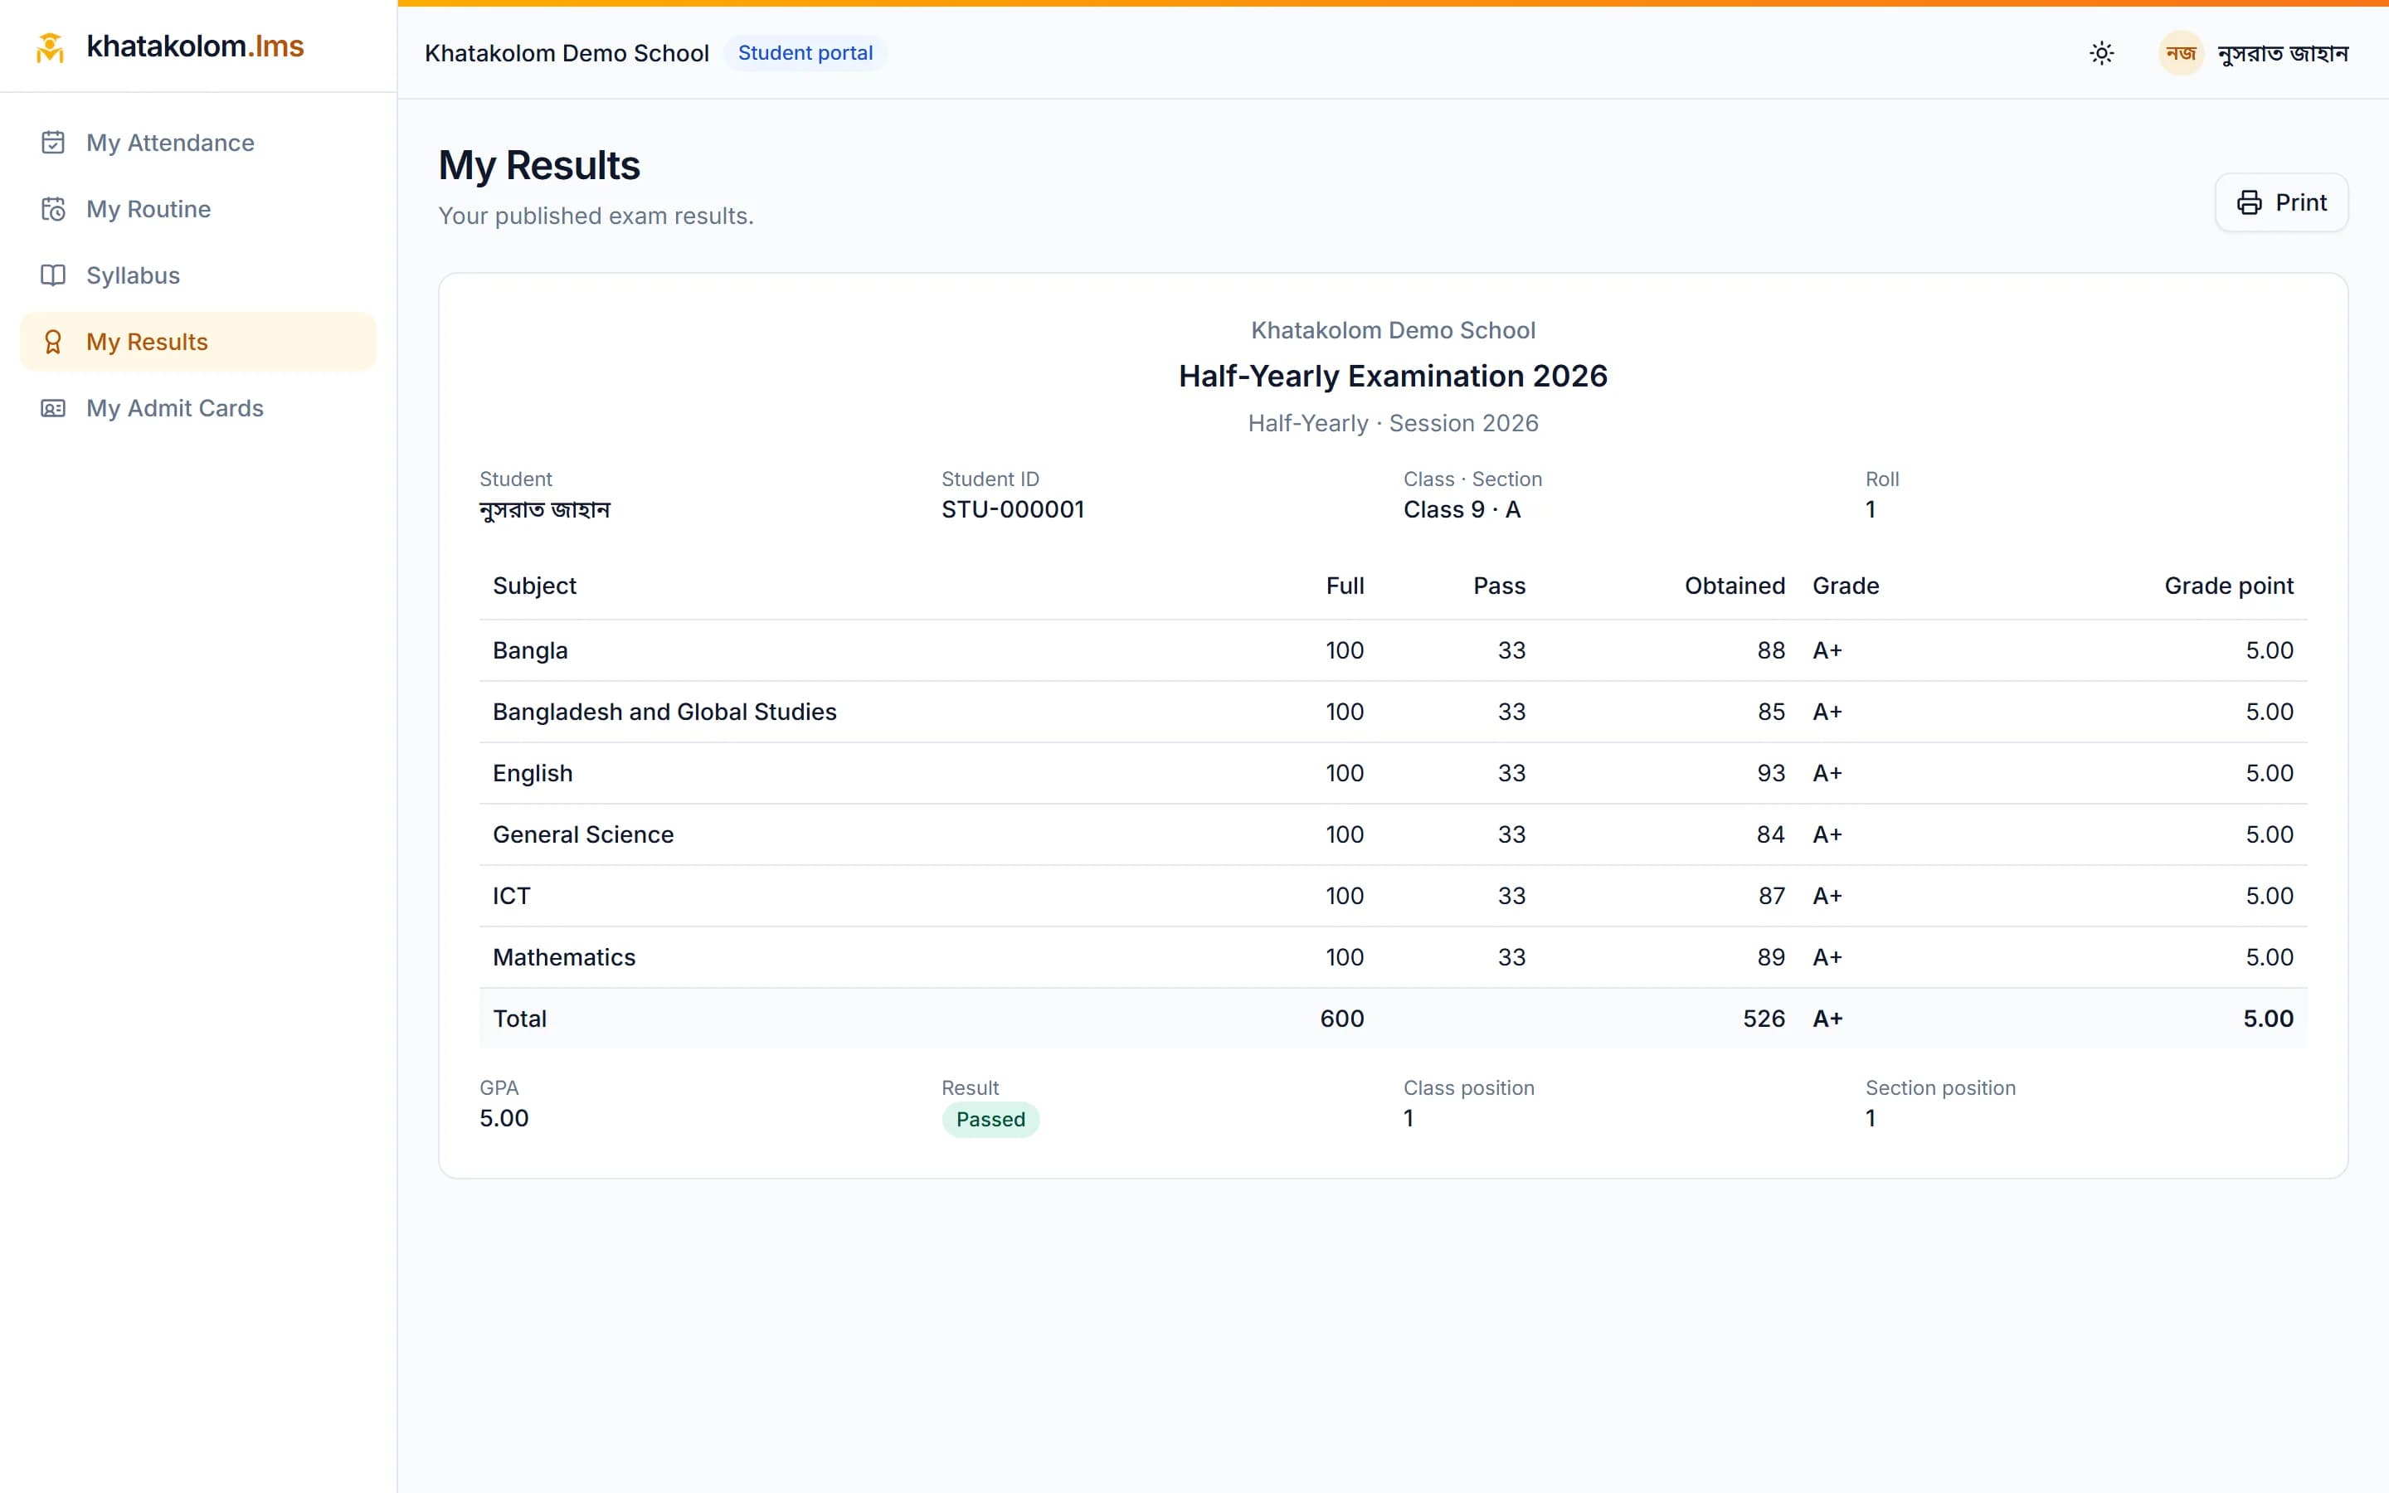2389x1493 pixels.
Task: Click the My Results award ribbon icon
Action: 53,342
